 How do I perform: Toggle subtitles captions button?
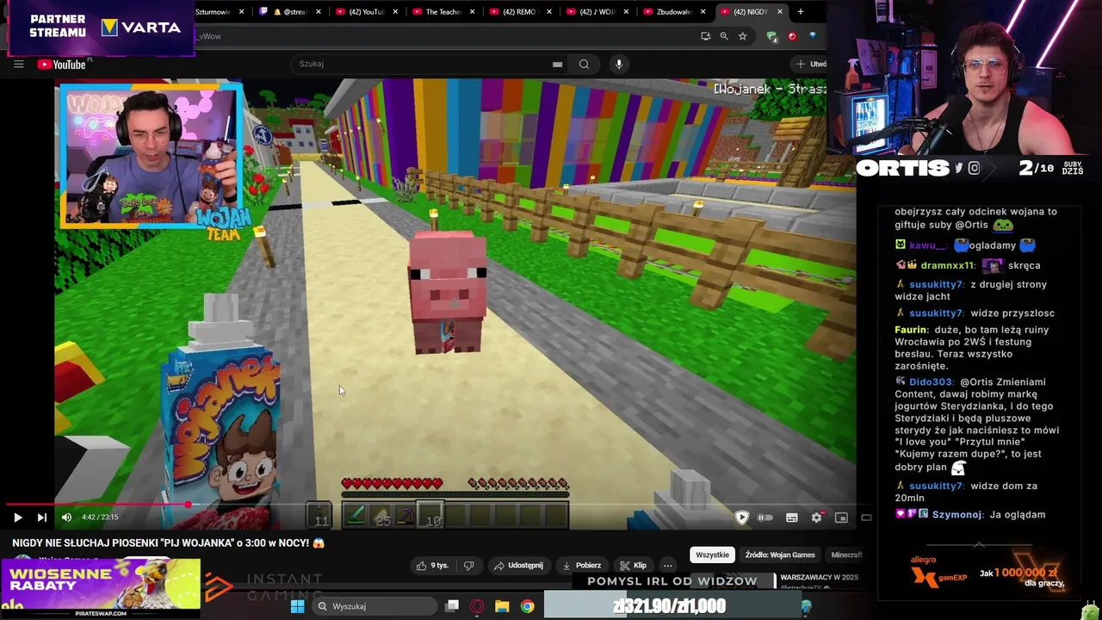791,518
